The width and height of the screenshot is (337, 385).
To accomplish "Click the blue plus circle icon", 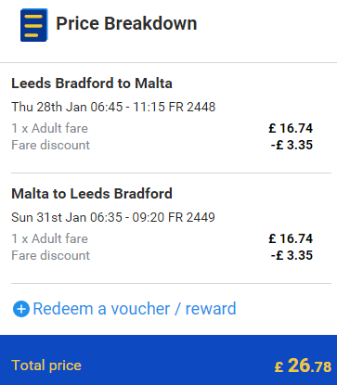I will click(21, 309).
